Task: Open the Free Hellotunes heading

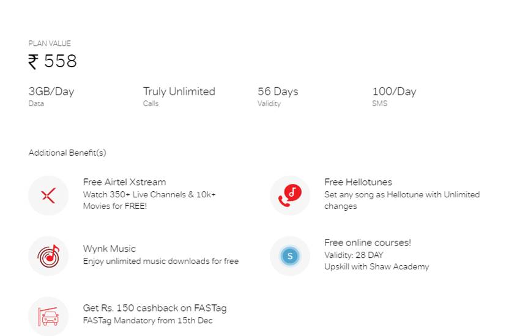Action: point(358,182)
